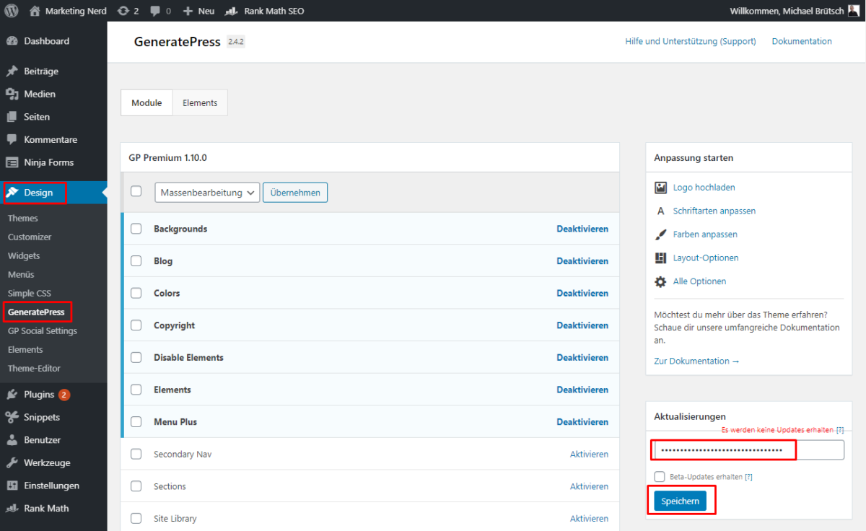This screenshot has height=531, width=866.
Task: Click the Speichern button
Action: click(681, 501)
